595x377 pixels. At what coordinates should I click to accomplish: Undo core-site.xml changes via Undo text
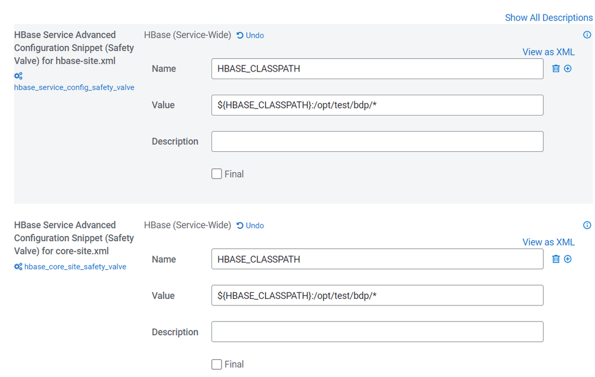[x=255, y=226]
